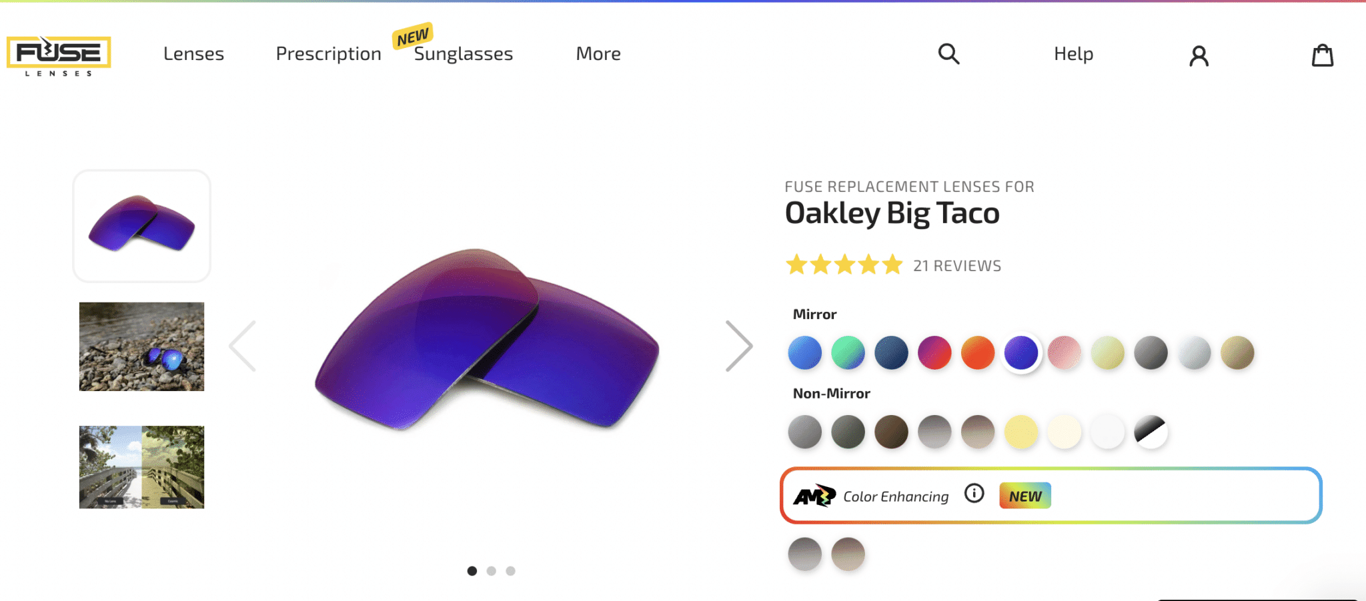1366x601 pixels.
Task: Expand the More navigation menu
Action: 598,53
